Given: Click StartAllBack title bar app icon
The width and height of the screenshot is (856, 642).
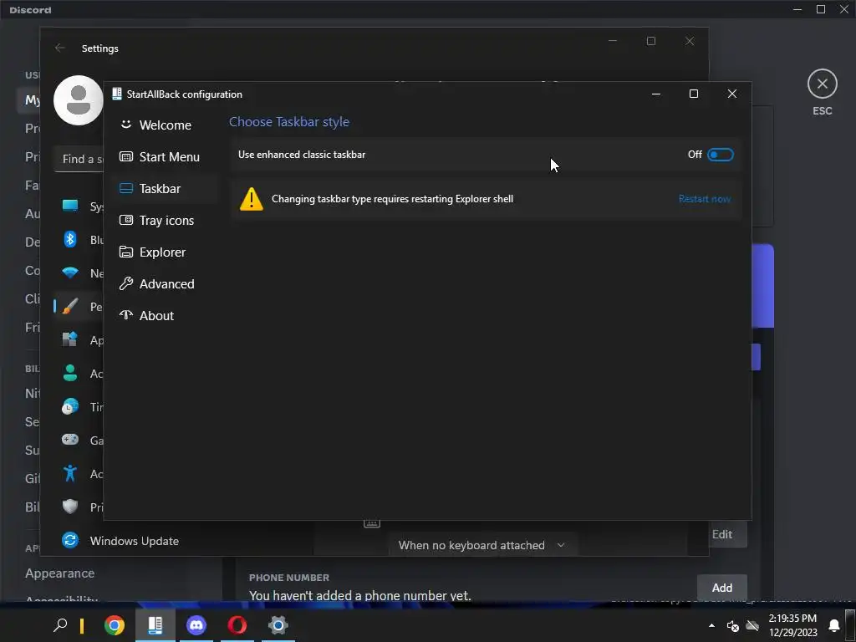Looking at the screenshot, I should pos(116,94).
